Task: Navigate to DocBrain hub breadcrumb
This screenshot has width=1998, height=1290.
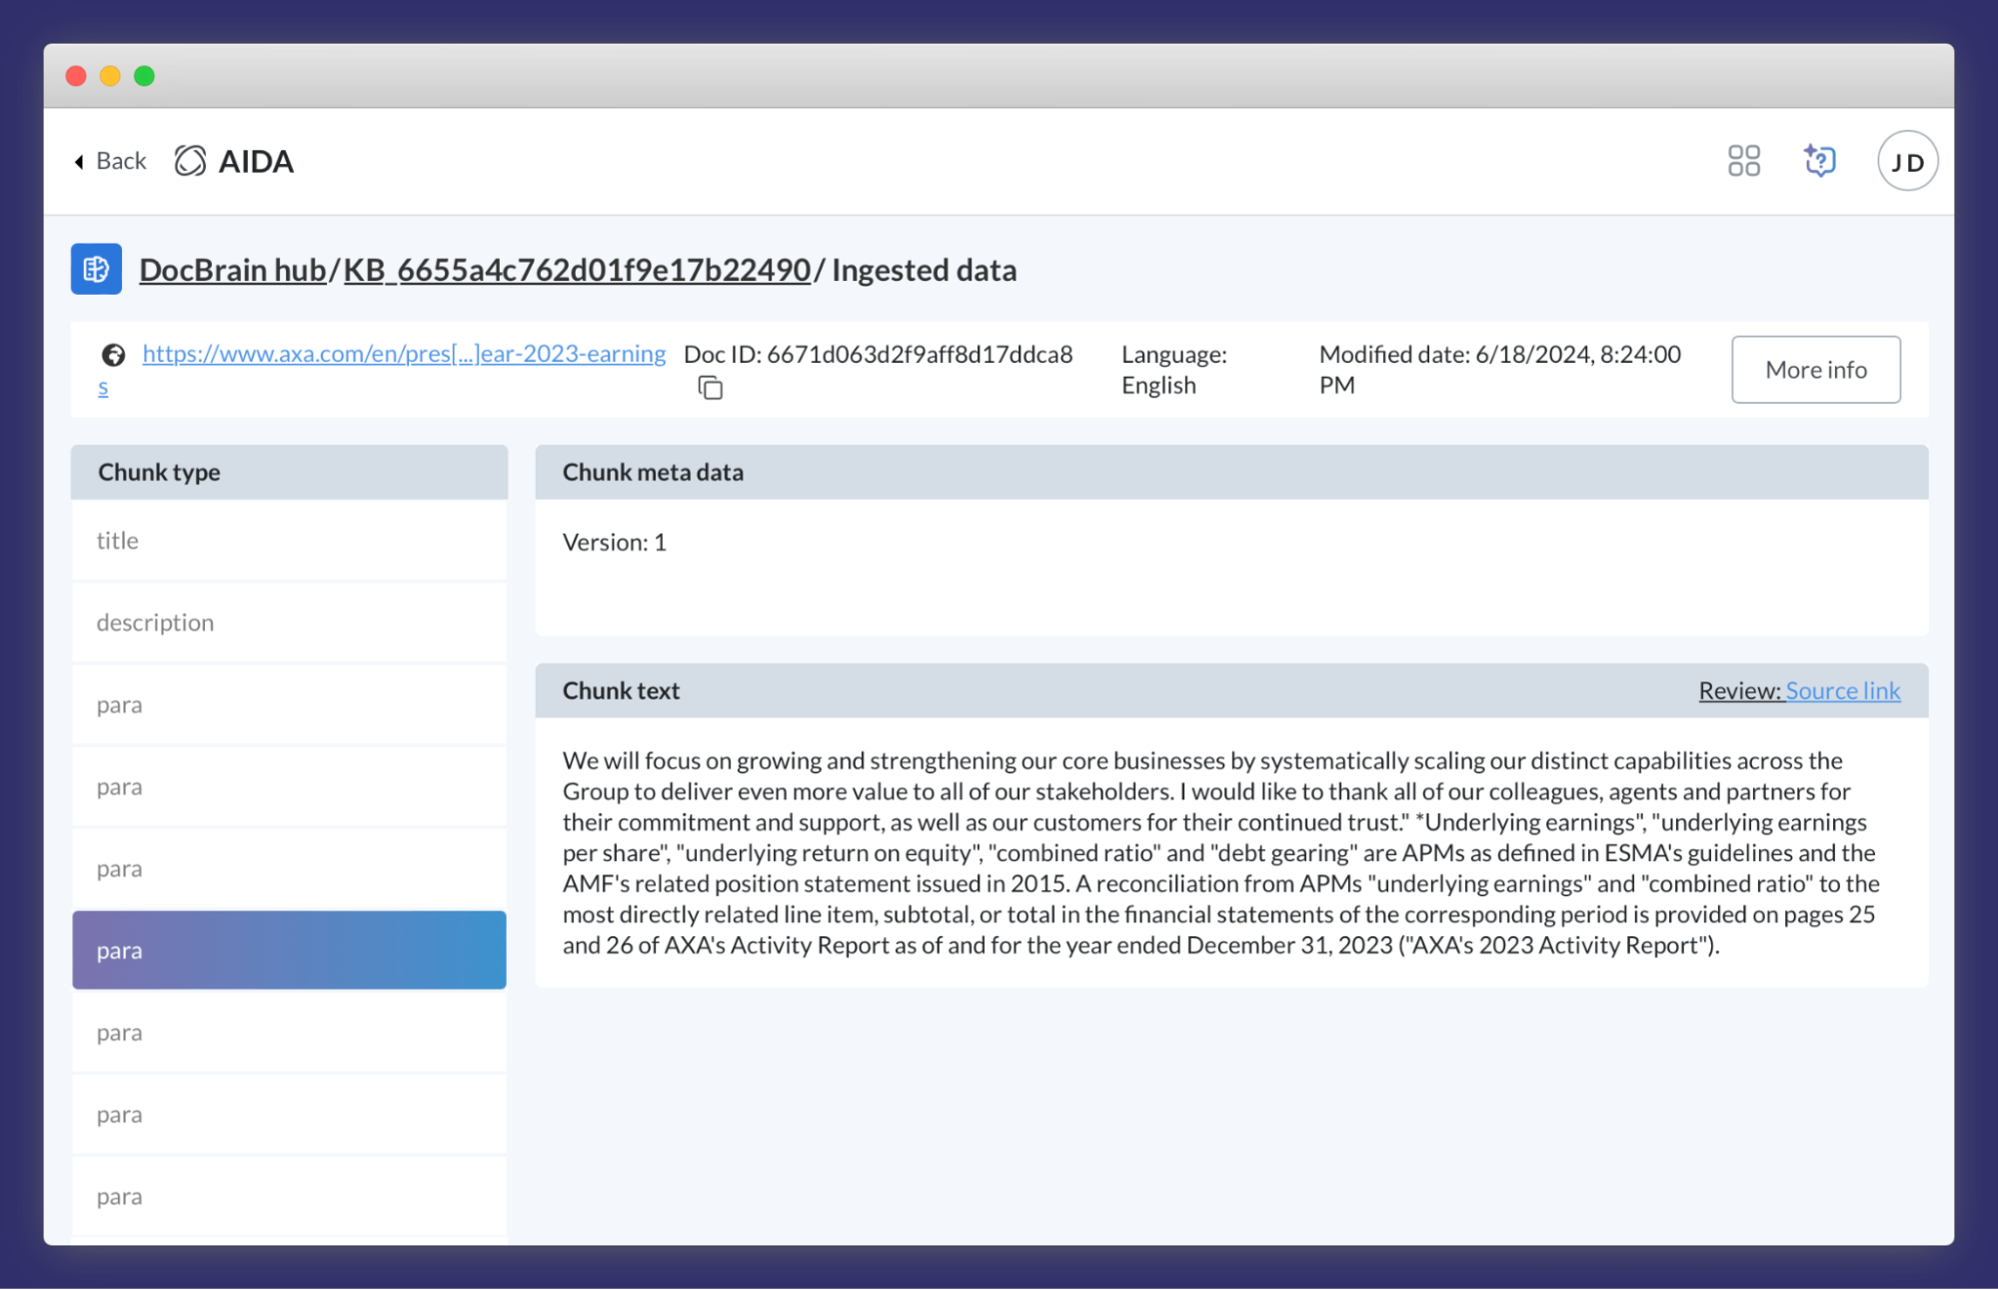Action: 232,270
